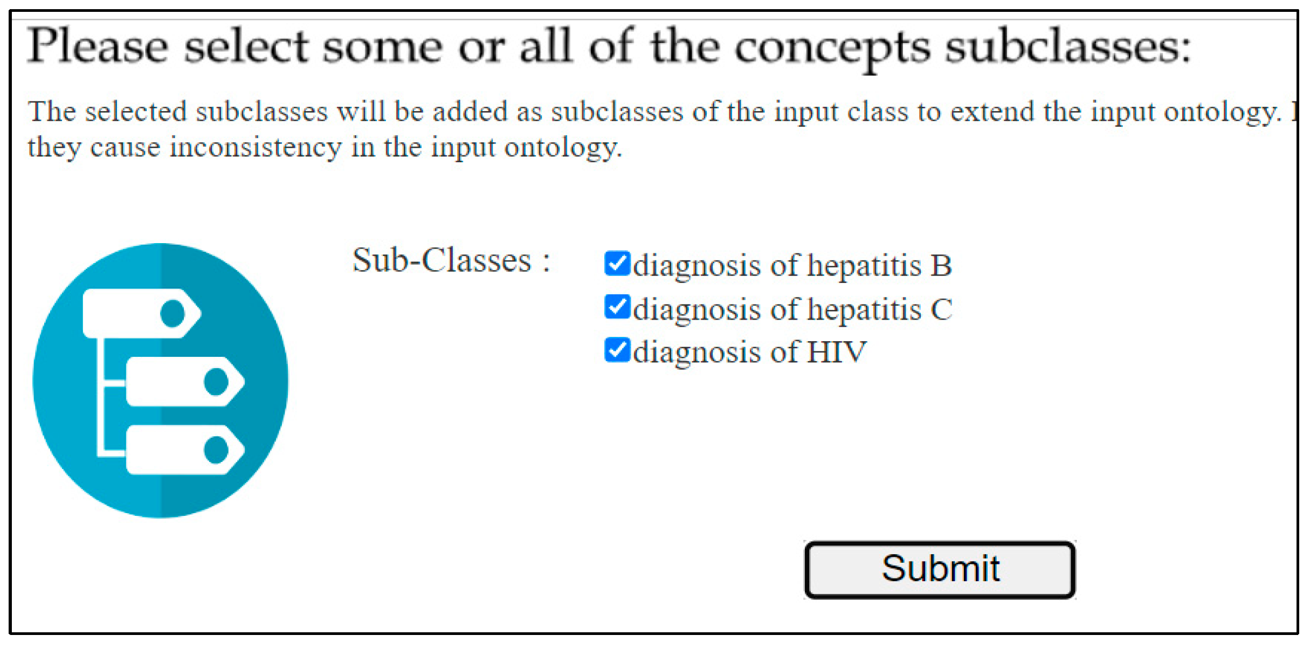The height and width of the screenshot is (649, 1310).
Task: Click the "diagnosis of HIV" label text
Action: click(749, 352)
